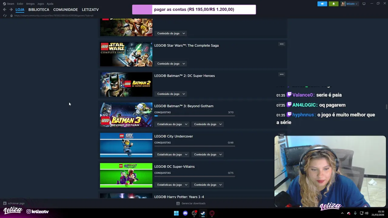Screen dimensions: 388x218
Task: Open the LEGO Star Wars: The Complete Saga title
Action: (x=186, y=45)
